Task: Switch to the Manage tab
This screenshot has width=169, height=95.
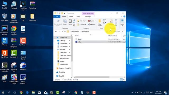Action: pyautogui.click(x=88, y=17)
